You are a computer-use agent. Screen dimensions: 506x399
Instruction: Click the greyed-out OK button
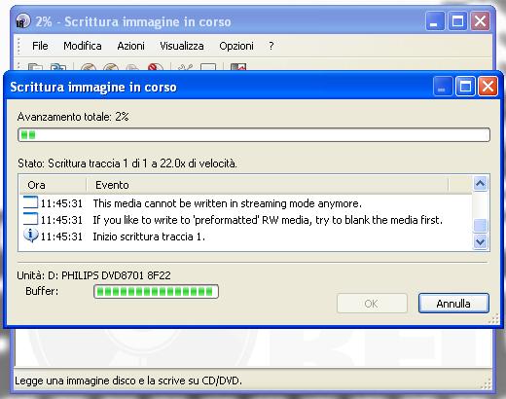(372, 304)
